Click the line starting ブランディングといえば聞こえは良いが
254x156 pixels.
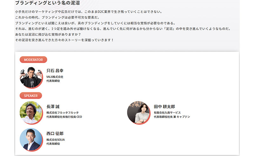tap(95, 23)
